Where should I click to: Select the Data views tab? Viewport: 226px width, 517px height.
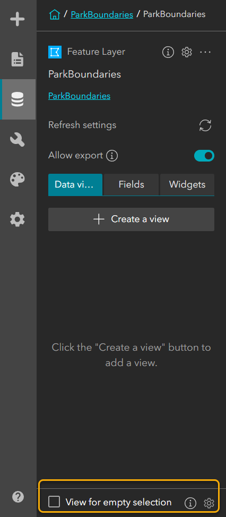pos(75,185)
